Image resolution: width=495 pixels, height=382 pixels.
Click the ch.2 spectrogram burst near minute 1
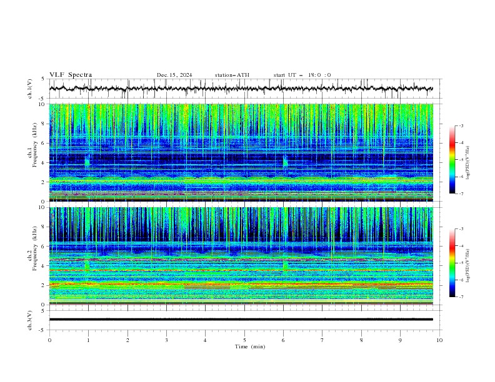(x=87, y=265)
